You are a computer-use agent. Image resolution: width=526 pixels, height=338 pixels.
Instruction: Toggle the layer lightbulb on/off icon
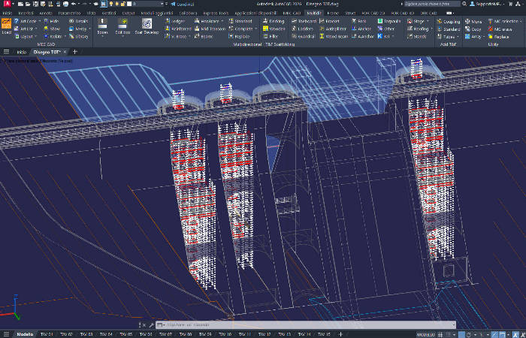coord(111,4)
